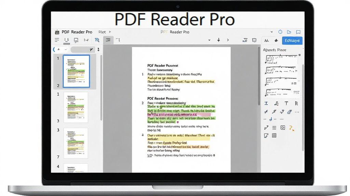
Task: Click the pink highlighted line in the document
Action: click(178, 114)
